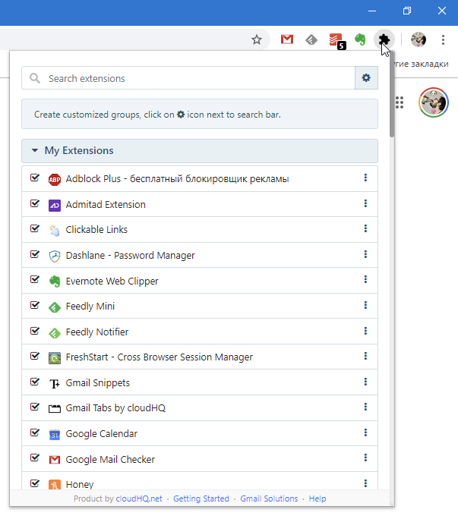Open options menu for Clickable Links
Image resolution: width=458 pixels, height=519 pixels.
pos(365,228)
